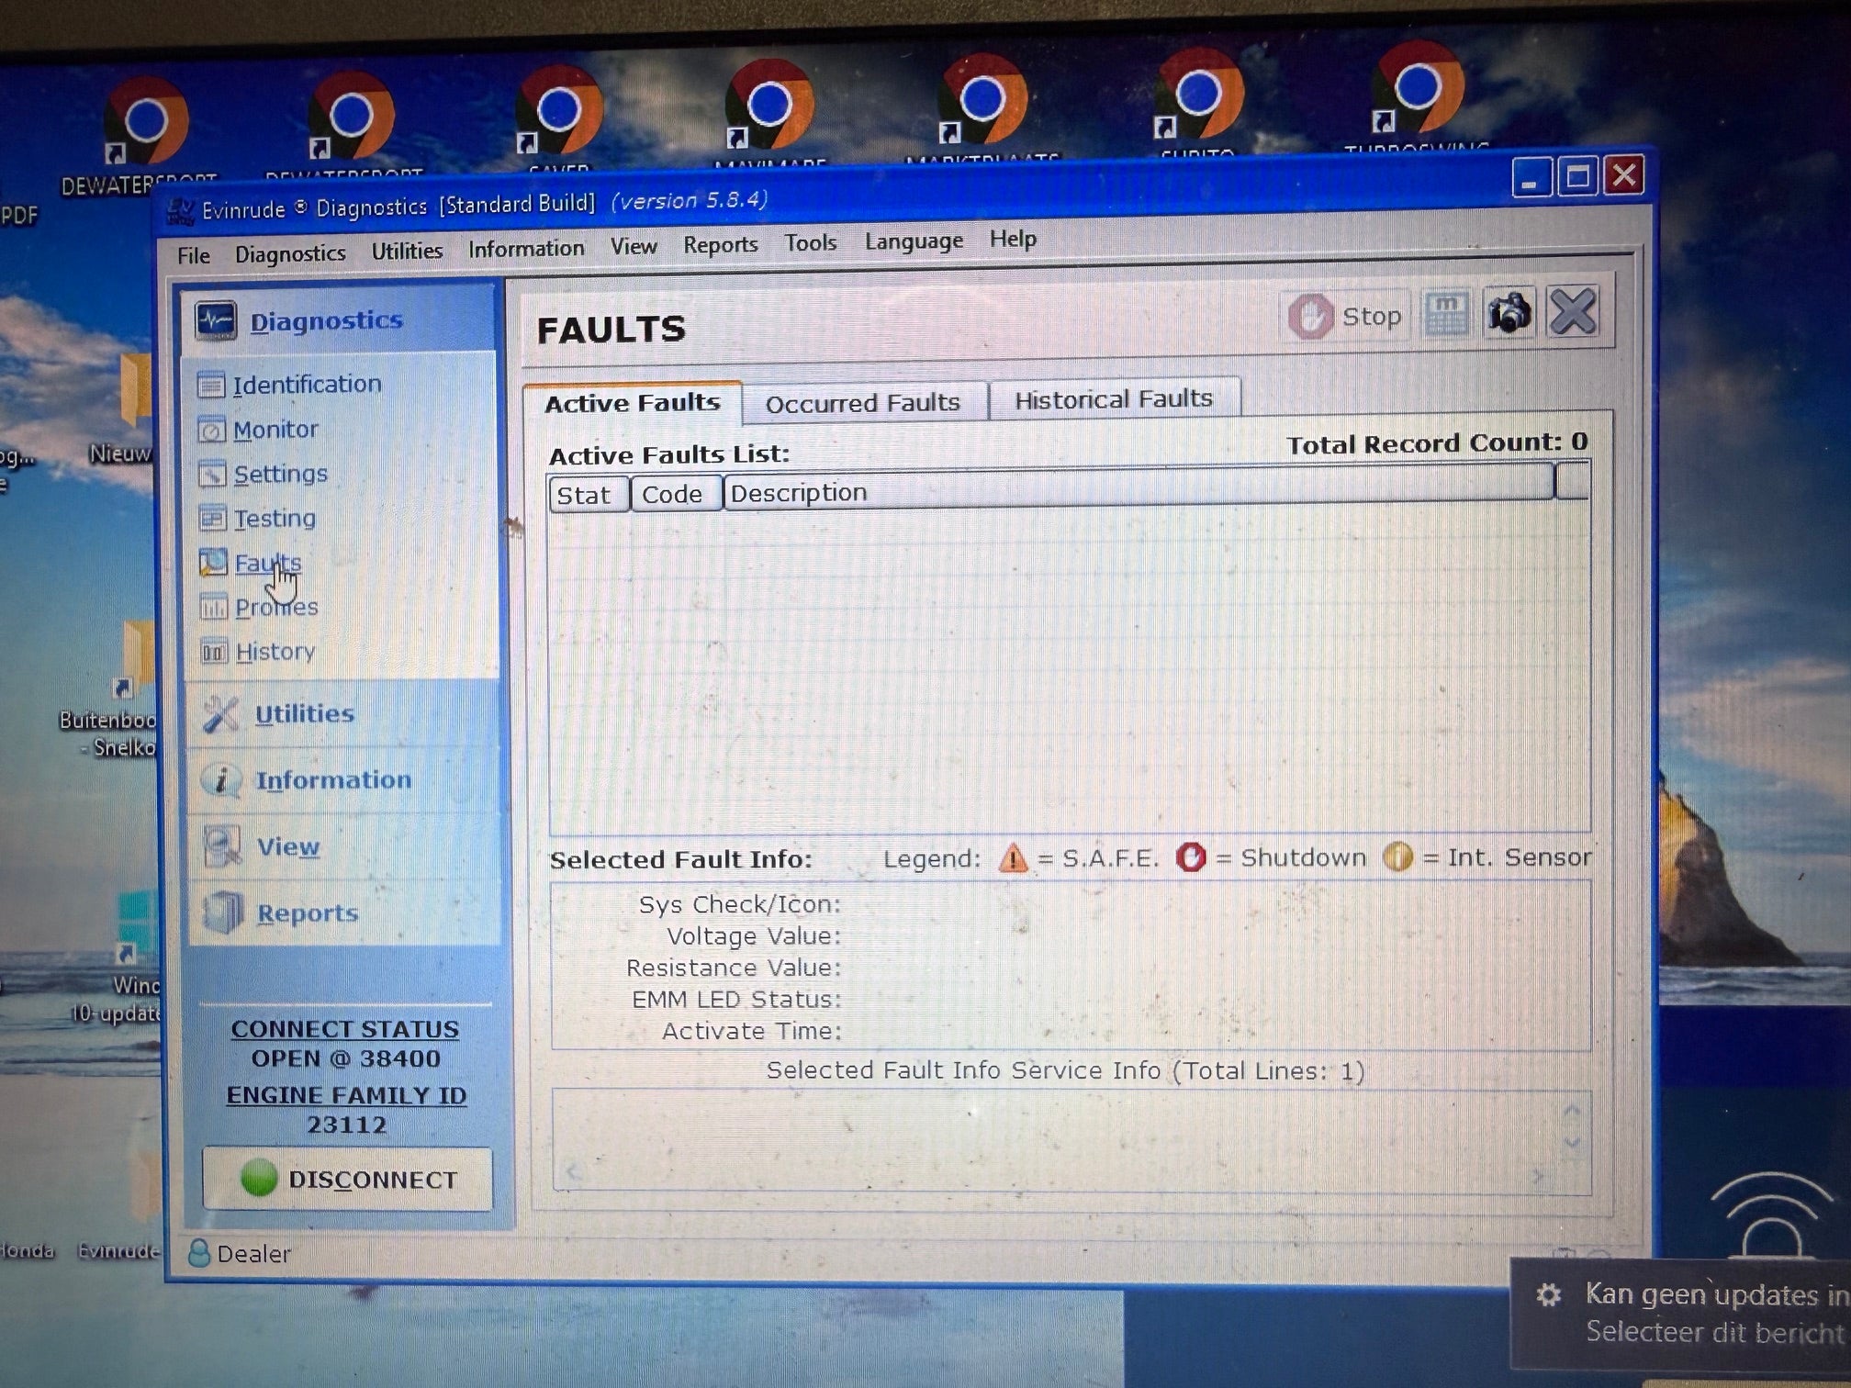The width and height of the screenshot is (1851, 1388).
Task: Open the Tools menu
Action: click(x=811, y=242)
